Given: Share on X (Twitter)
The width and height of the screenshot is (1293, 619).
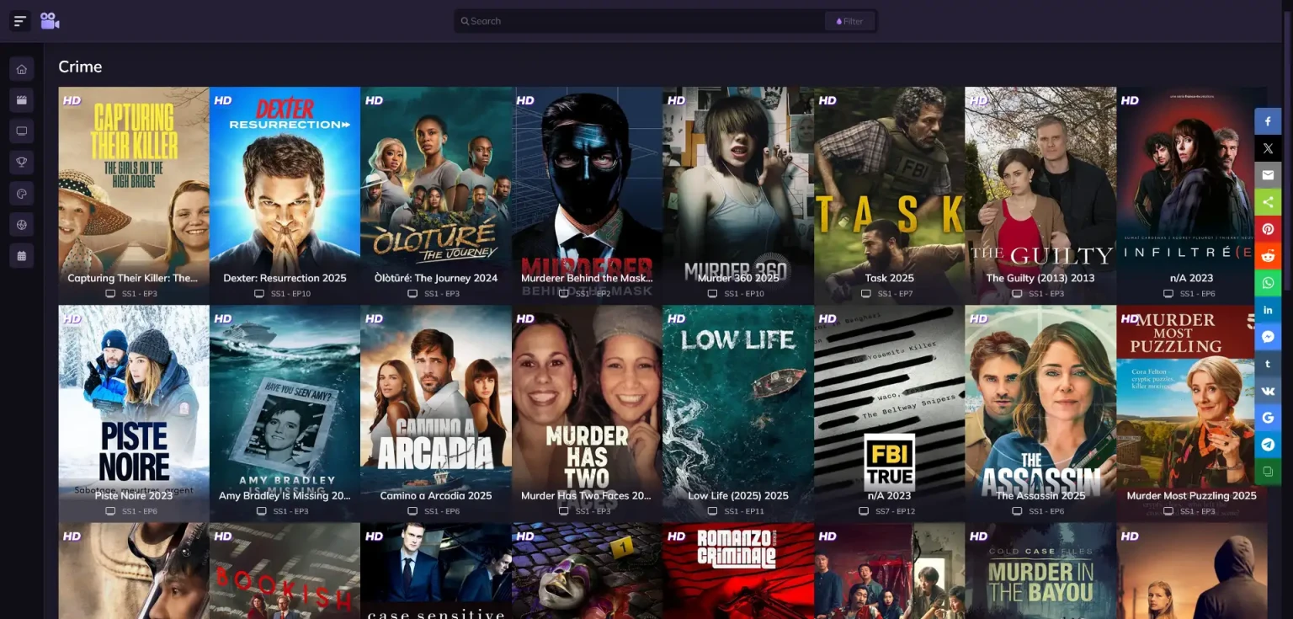Looking at the screenshot, I should (1268, 148).
